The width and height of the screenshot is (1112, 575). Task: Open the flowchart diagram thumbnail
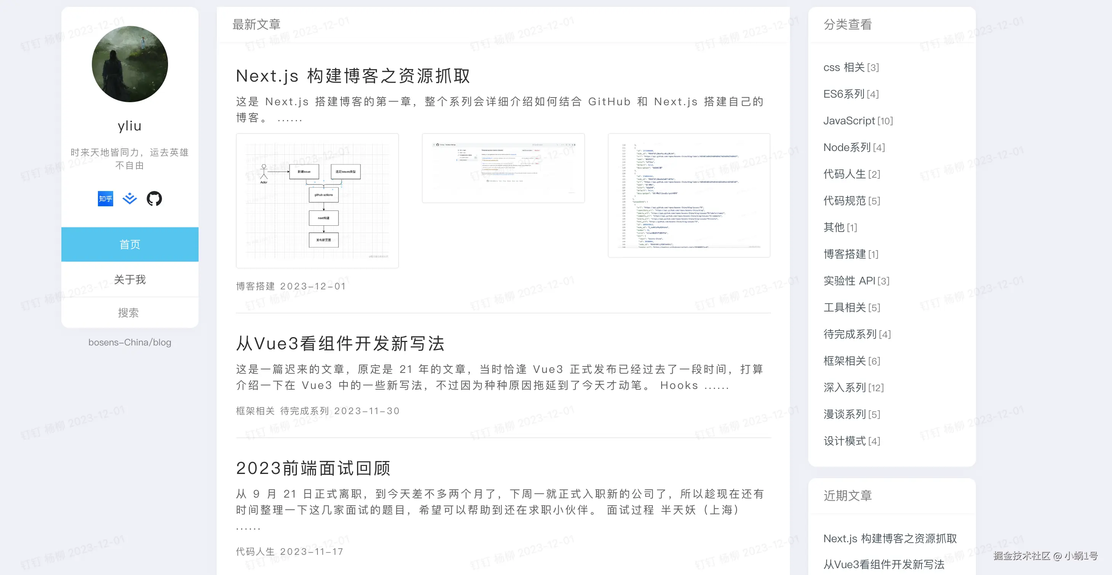[x=317, y=201]
